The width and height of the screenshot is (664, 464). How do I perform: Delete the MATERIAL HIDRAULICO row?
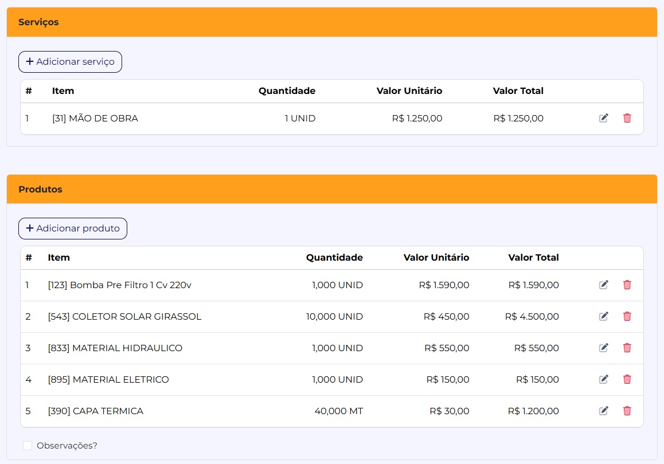pyautogui.click(x=627, y=348)
